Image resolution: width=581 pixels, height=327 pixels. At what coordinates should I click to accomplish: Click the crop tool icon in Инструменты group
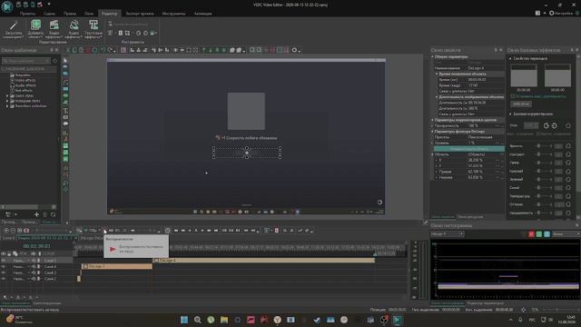tap(127, 33)
